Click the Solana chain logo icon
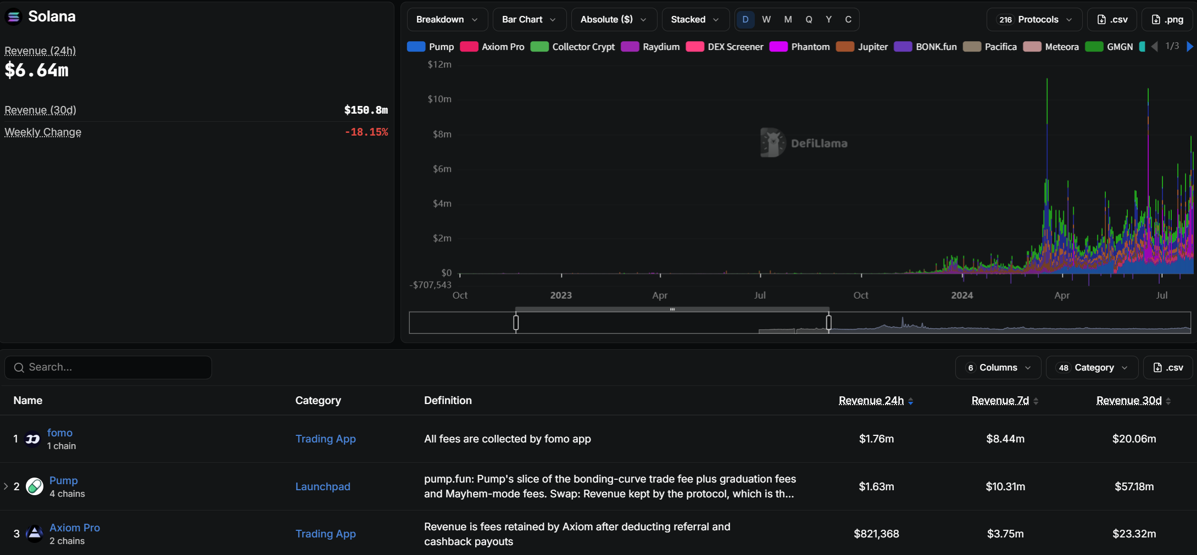Screen dimensions: 1197x555 pos(13,17)
